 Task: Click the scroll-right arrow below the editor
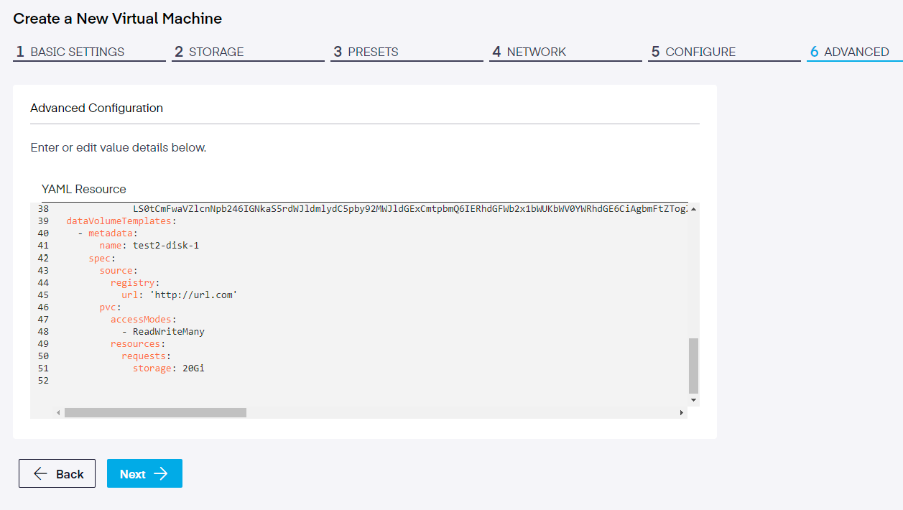(x=681, y=413)
